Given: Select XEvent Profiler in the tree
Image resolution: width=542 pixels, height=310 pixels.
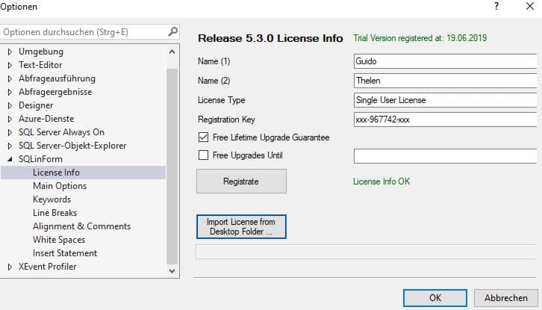Looking at the screenshot, I should pyautogui.click(x=47, y=267).
